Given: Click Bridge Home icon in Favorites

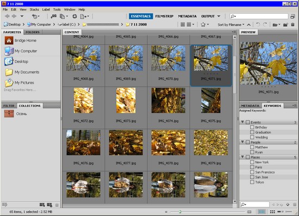Looking at the screenshot, I should pos(9,40).
